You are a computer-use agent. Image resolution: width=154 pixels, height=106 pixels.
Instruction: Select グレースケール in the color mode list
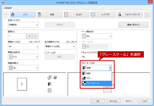tap(96, 83)
